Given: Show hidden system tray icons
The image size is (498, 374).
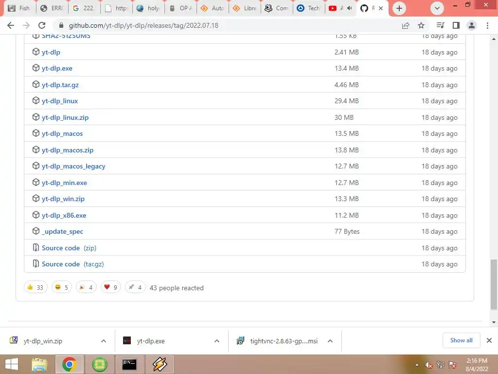Looking at the screenshot, I should pos(417,365).
